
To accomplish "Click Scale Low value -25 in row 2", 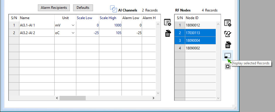I will (87, 33).
